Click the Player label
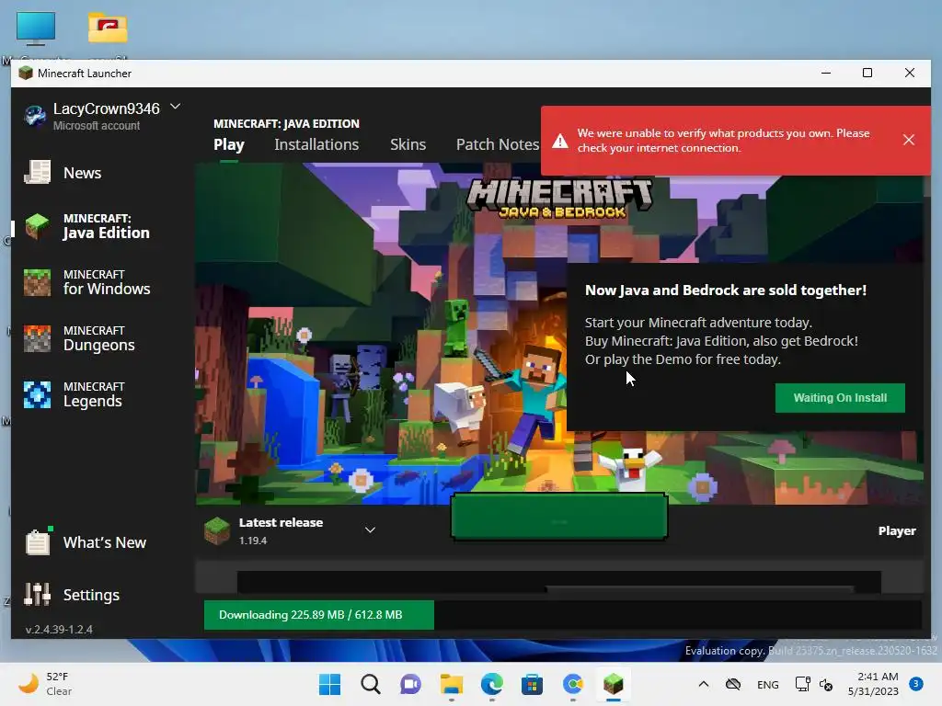Image resolution: width=942 pixels, height=706 pixels. (897, 530)
